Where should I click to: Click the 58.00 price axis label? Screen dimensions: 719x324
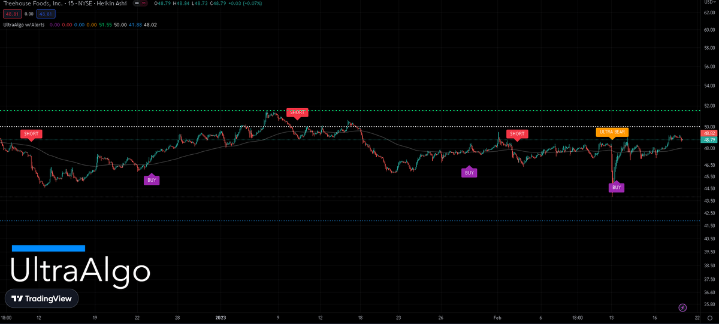(x=711, y=48)
